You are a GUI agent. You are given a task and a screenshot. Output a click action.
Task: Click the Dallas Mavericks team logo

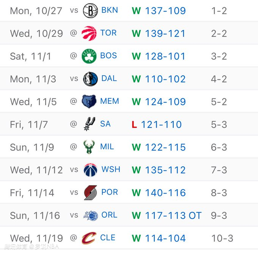pyautogui.click(x=90, y=79)
